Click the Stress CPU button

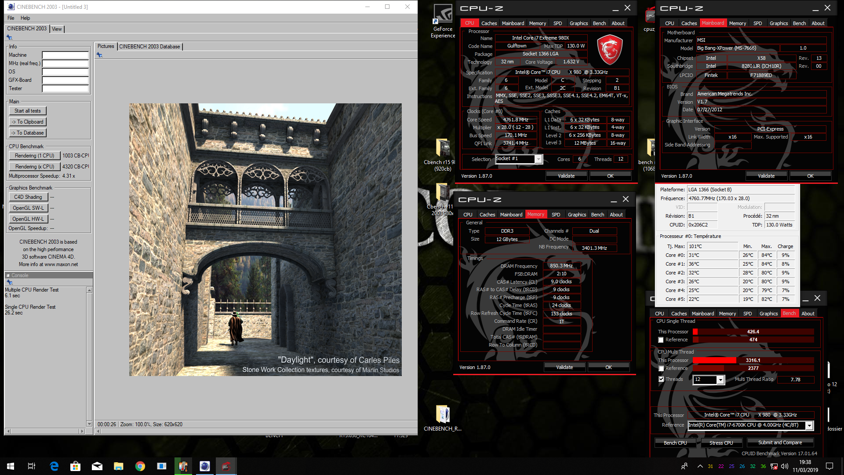click(721, 443)
